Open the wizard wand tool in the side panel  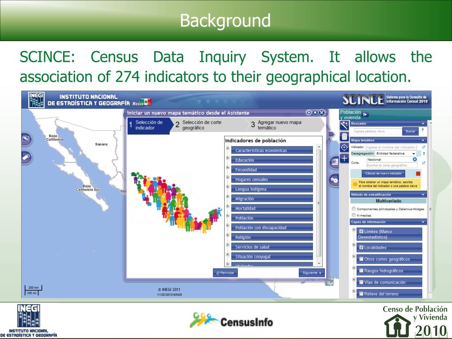[344, 125]
